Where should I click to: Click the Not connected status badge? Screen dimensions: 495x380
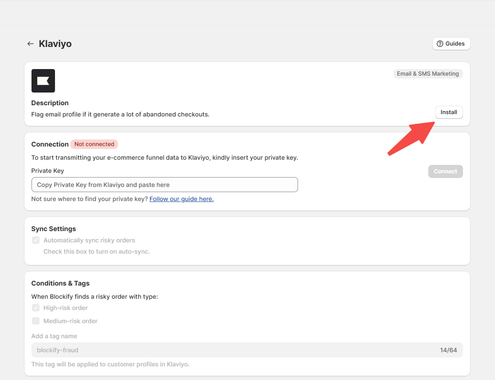point(94,144)
